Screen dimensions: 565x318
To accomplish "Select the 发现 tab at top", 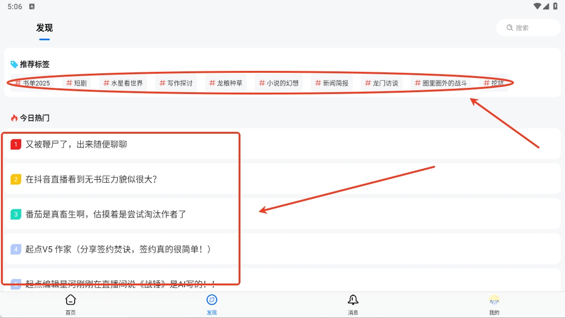I will (44, 28).
